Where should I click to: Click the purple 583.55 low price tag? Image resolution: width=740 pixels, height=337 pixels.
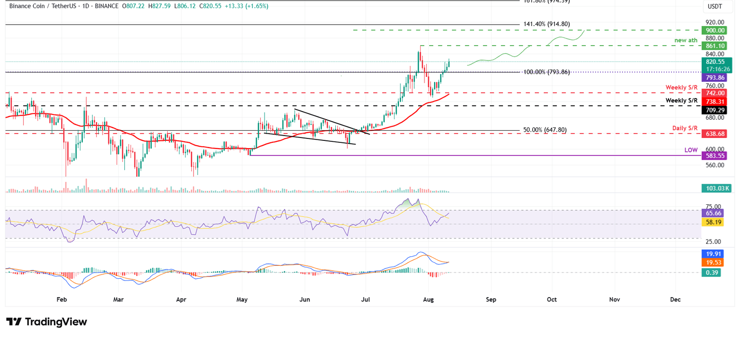pos(717,155)
